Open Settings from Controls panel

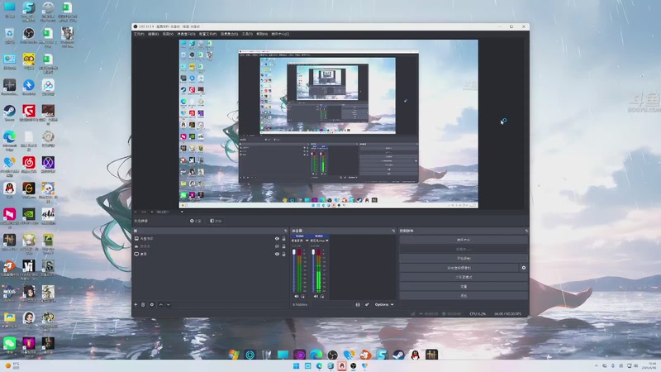pyautogui.click(x=464, y=286)
